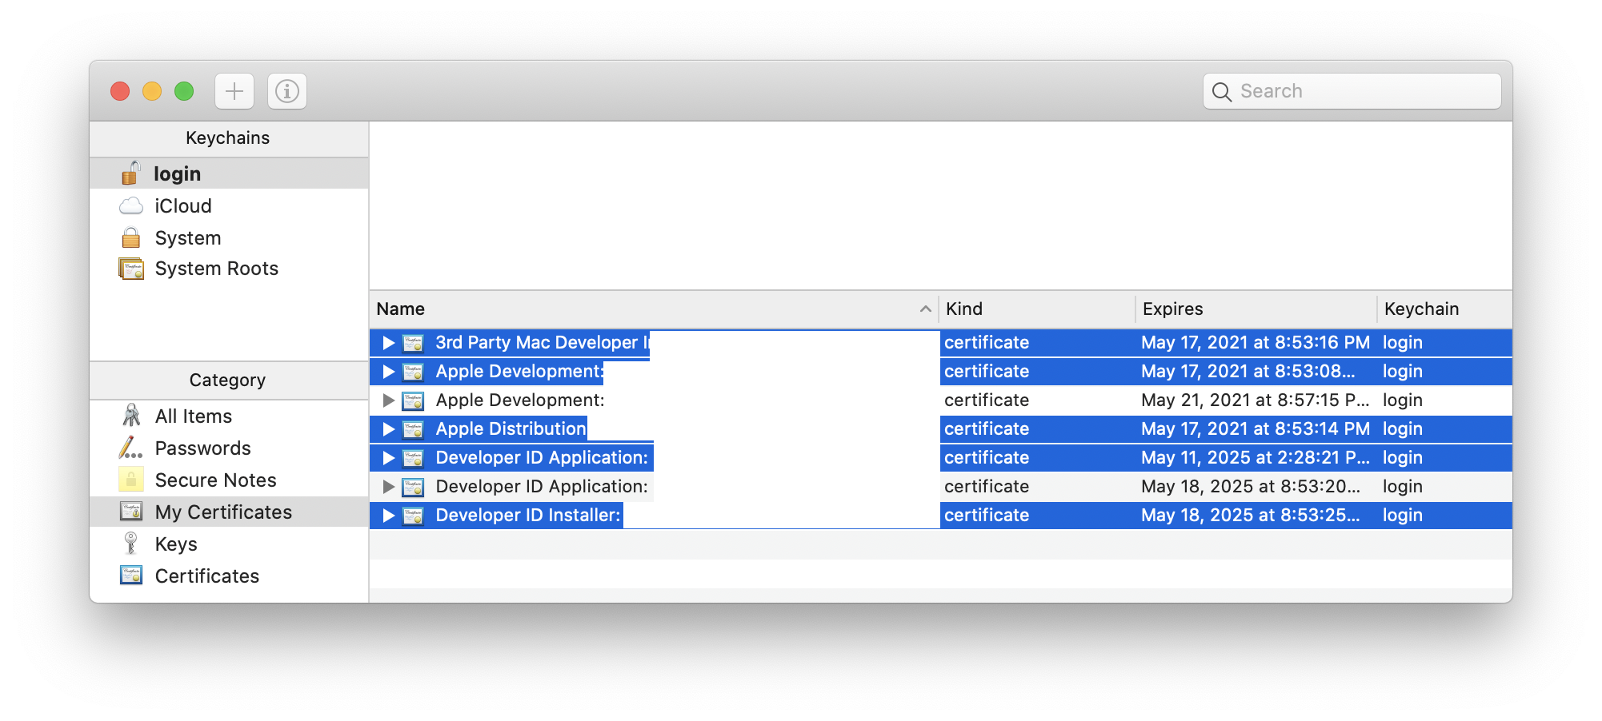This screenshot has height=721, width=1602.
Task: Sort the list by Expires column
Action: 1256,309
